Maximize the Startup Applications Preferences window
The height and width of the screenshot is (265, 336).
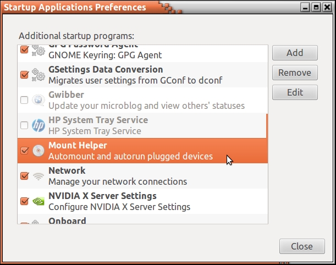(316, 7)
